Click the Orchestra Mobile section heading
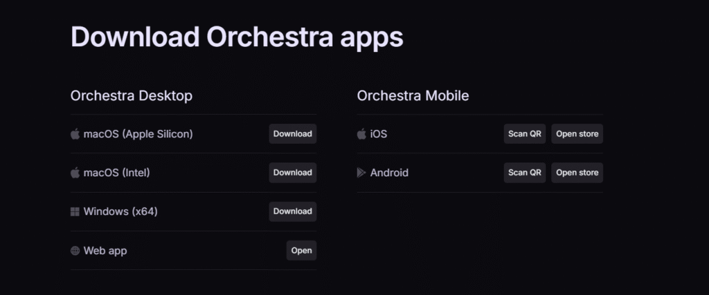Viewport: 709px width, 295px height. tap(413, 95)
